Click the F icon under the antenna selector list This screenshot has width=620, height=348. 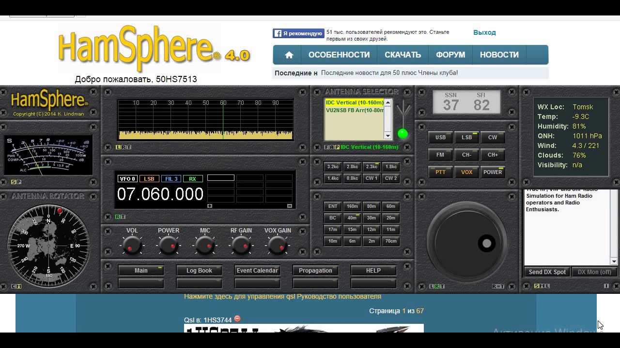pyautogui.click(x=326, y=147)
